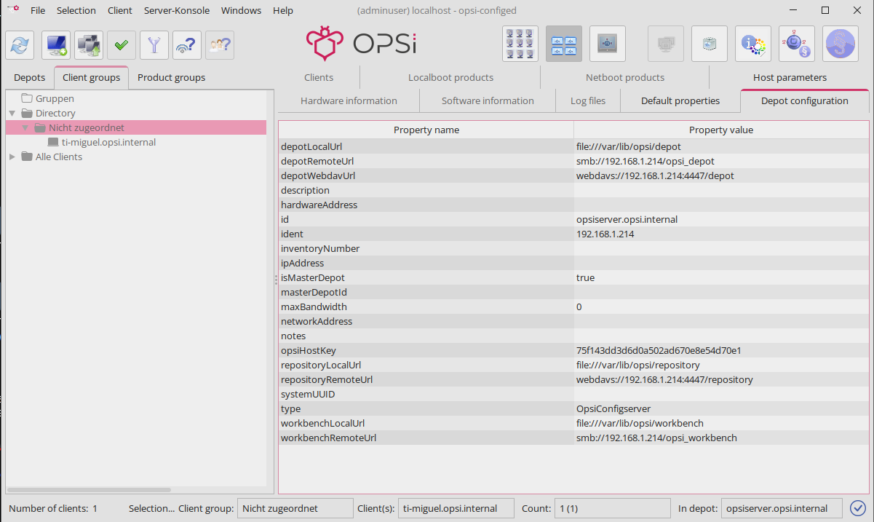874x522 pixels.
Task: Click the computers icon with the green up arrow
Action: [x=89, y=44]
